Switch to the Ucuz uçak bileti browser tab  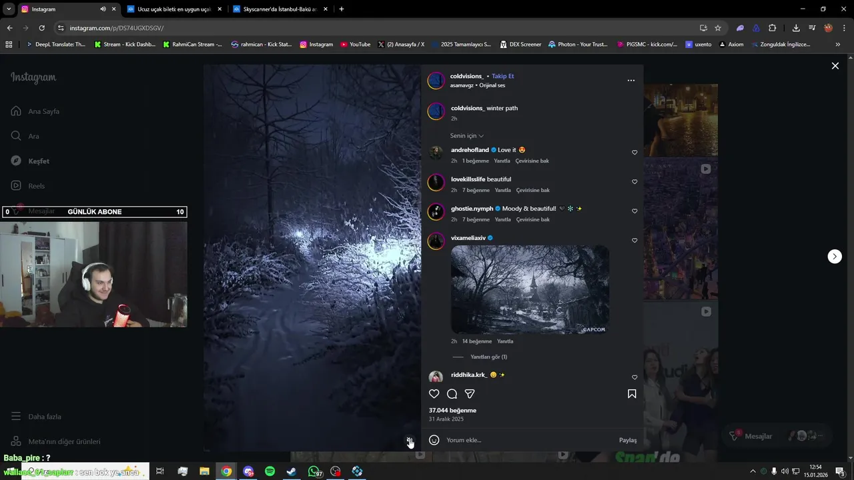(x=174, y=9)
